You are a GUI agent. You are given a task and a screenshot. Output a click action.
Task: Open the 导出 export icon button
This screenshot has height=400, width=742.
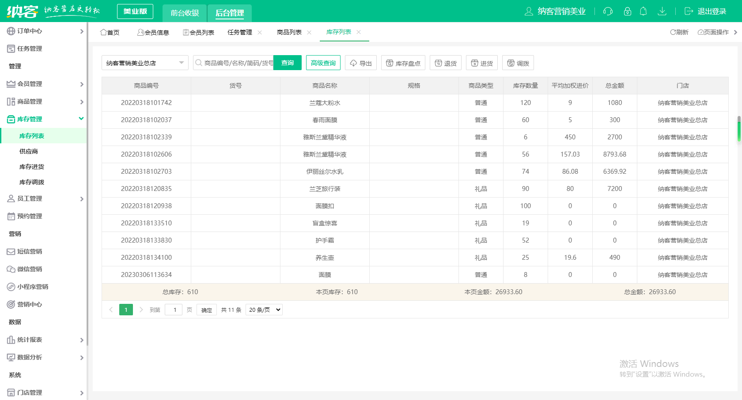click(360, 63)
